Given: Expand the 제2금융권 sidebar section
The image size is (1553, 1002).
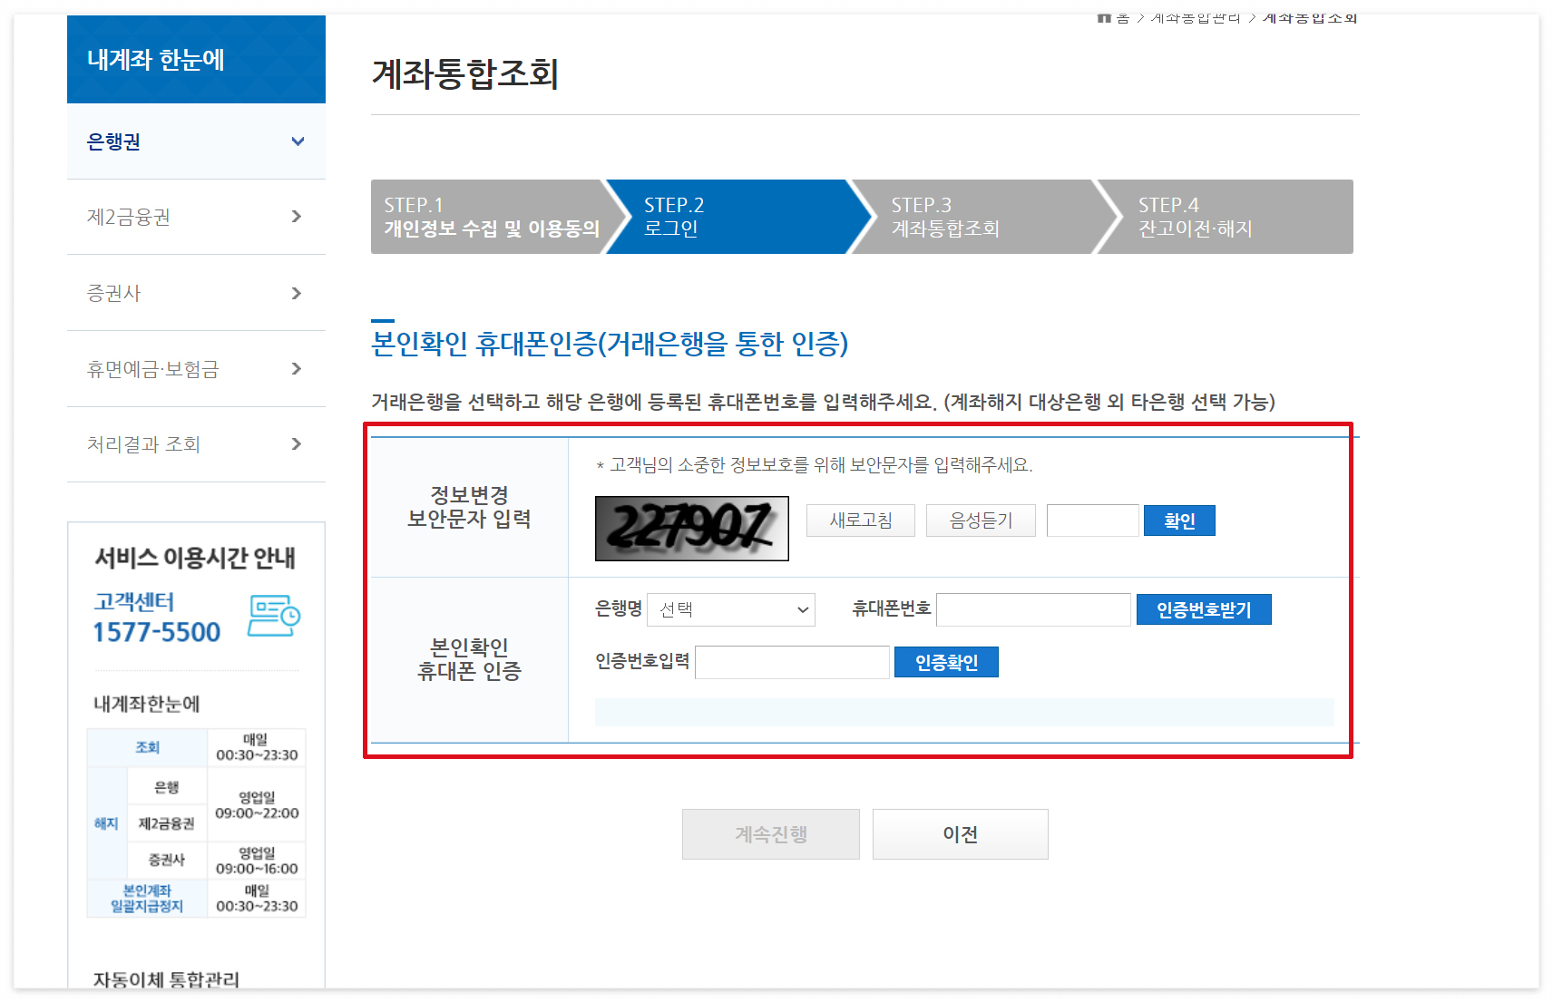Looking at the screenshot, I should (195, 217).
